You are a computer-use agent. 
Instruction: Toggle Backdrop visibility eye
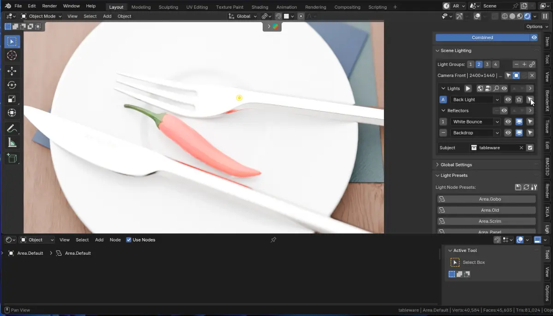(x=508, y=133)
